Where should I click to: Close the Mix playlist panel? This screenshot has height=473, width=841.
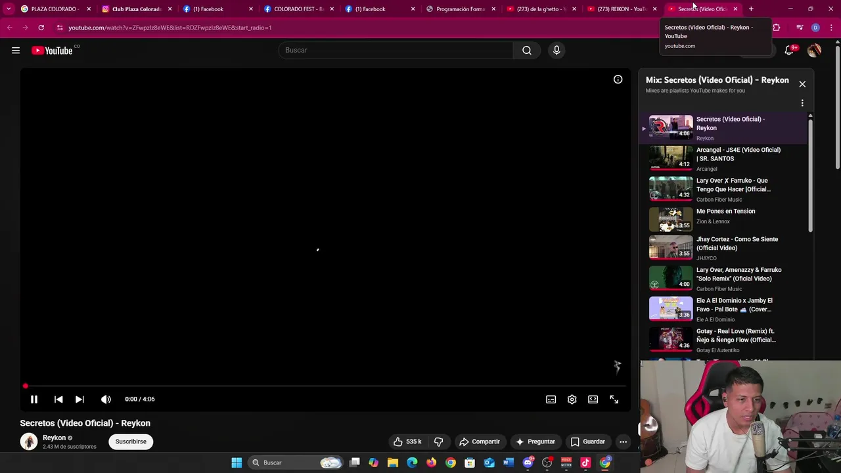point(802,84)
